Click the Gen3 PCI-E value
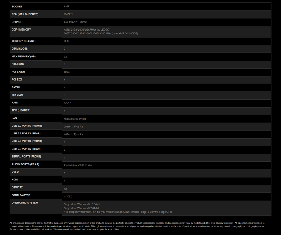The image size is (281, 235). click(x=67, y=72)
